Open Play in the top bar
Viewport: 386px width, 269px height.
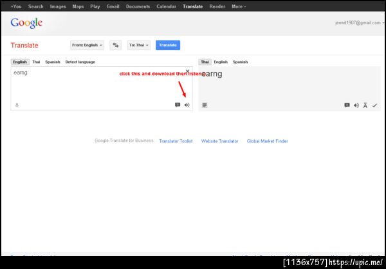(95, 6)
